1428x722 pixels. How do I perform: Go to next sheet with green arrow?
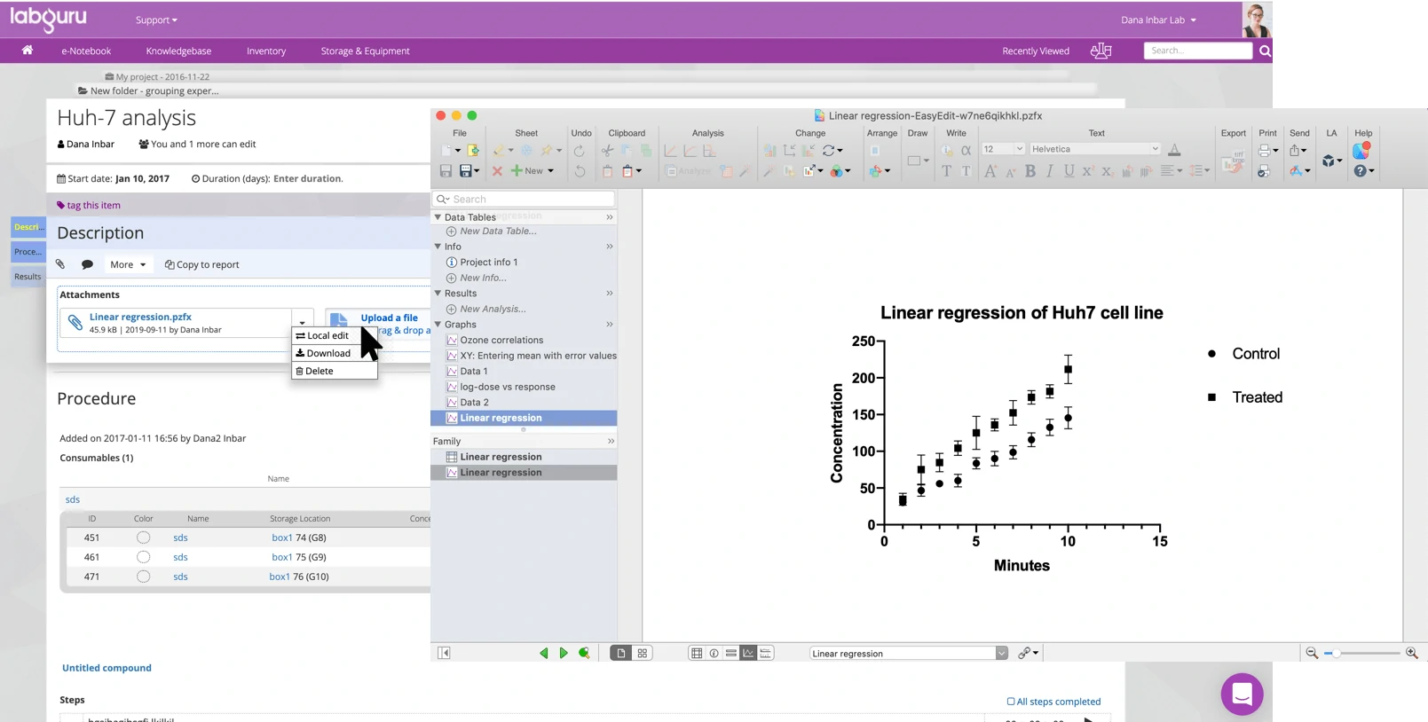coord(564,654)
